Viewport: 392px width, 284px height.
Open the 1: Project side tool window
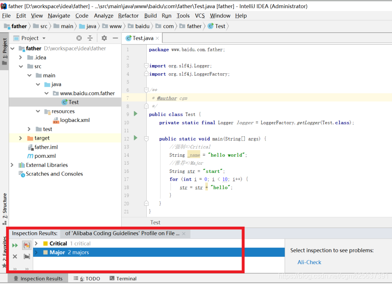point(4,51)
